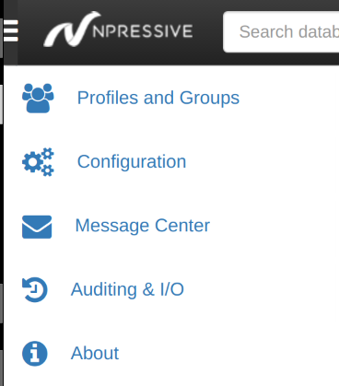Open Auditing & I/O
This screenshot has height=386, width=339.
[127, 289]
